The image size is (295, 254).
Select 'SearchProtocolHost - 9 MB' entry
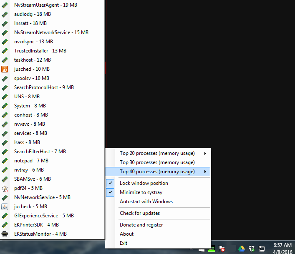tap(52, 87)
